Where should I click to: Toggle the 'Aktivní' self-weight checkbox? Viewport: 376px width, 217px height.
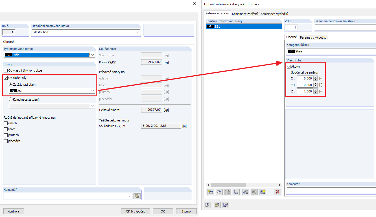pos(289,67)
